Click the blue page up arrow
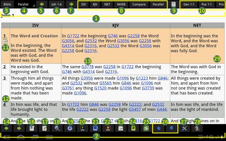Viewport: 226px width, 141px height. [159, 128]
